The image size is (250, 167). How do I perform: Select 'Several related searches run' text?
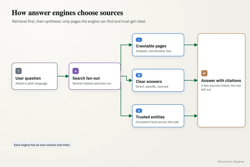coord(92,83)
